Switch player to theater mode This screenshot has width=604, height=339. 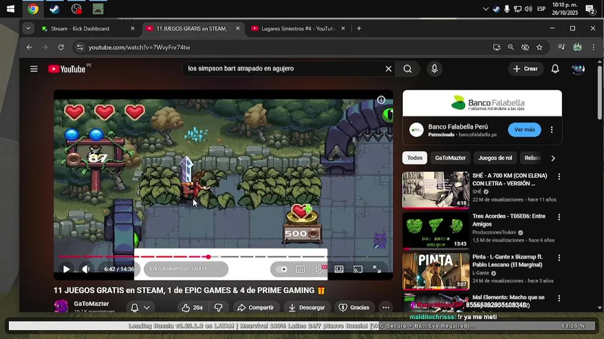click(339, 269)
